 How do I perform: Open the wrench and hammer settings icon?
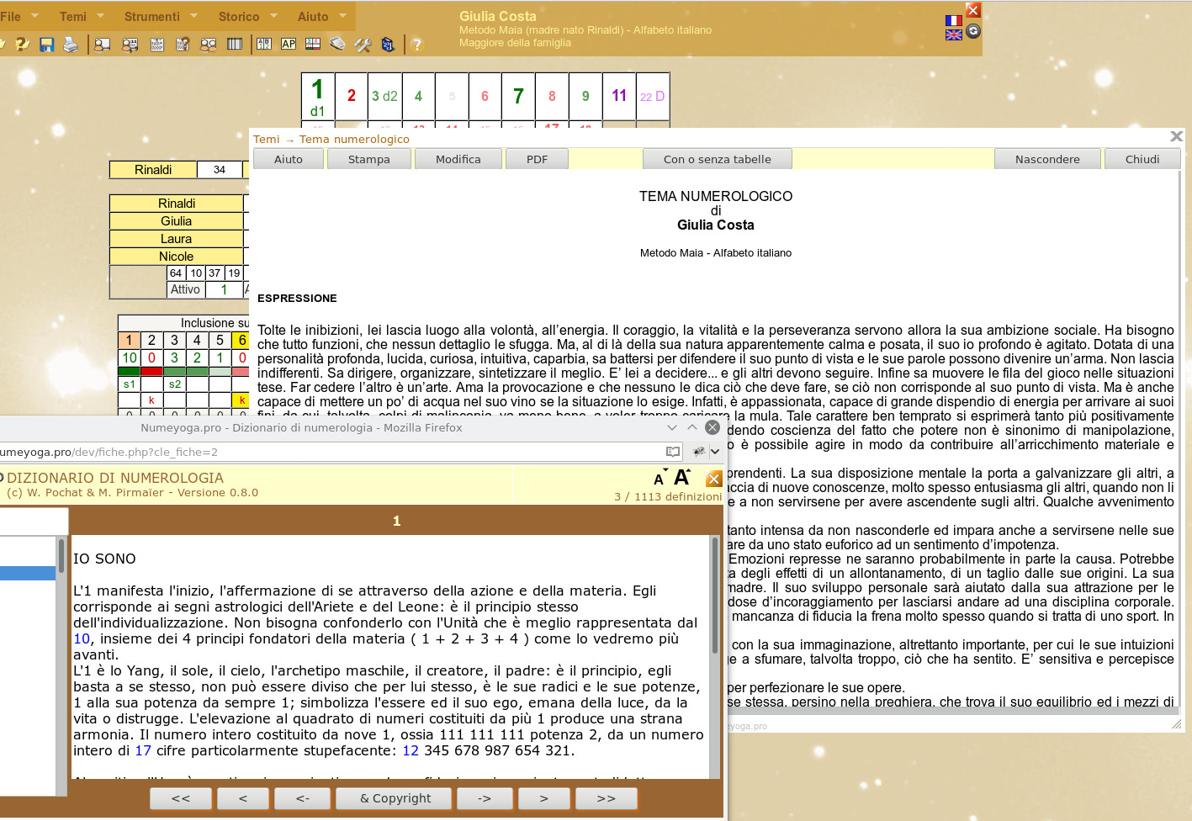tap(363, 45)
